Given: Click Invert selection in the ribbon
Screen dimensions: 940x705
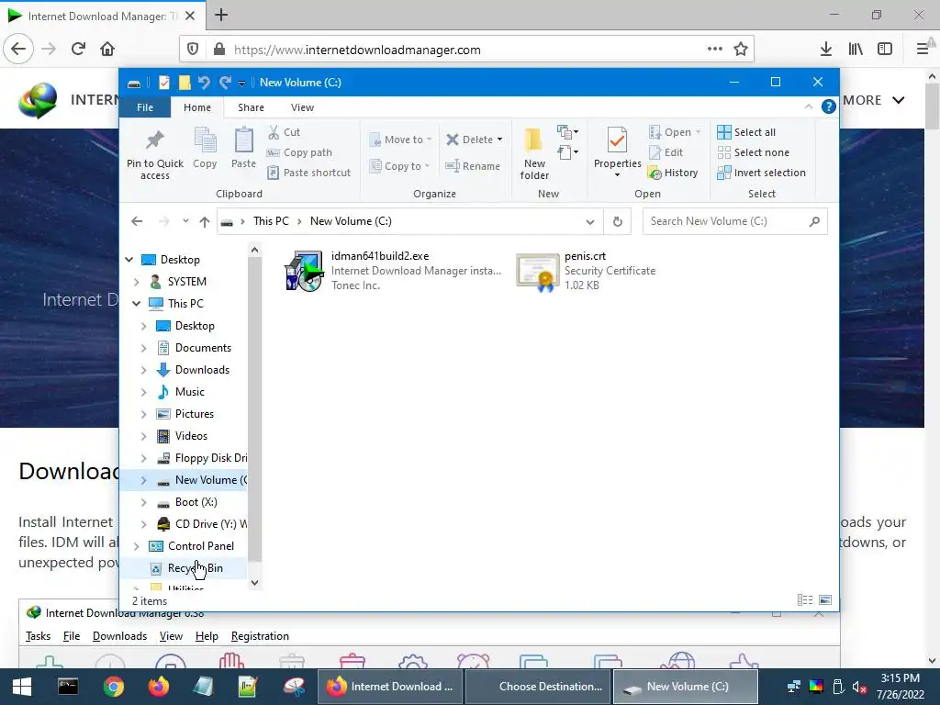Looking at the screenshot, I should (761, 173).
